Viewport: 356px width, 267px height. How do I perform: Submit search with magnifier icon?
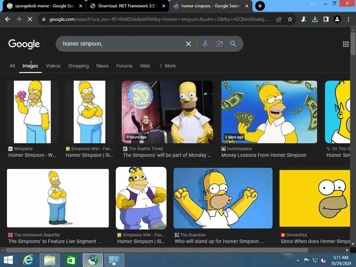pos(233,43)
